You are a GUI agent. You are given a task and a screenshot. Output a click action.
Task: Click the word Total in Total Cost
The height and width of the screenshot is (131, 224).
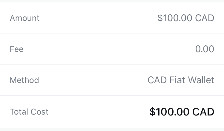coord(19,112)
